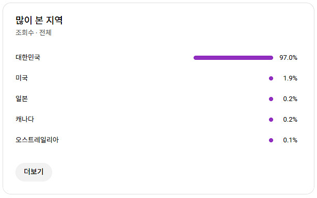Click the 많이 본 지역 card title
This screenshot has width=317, height=198.
pos(39,20)
